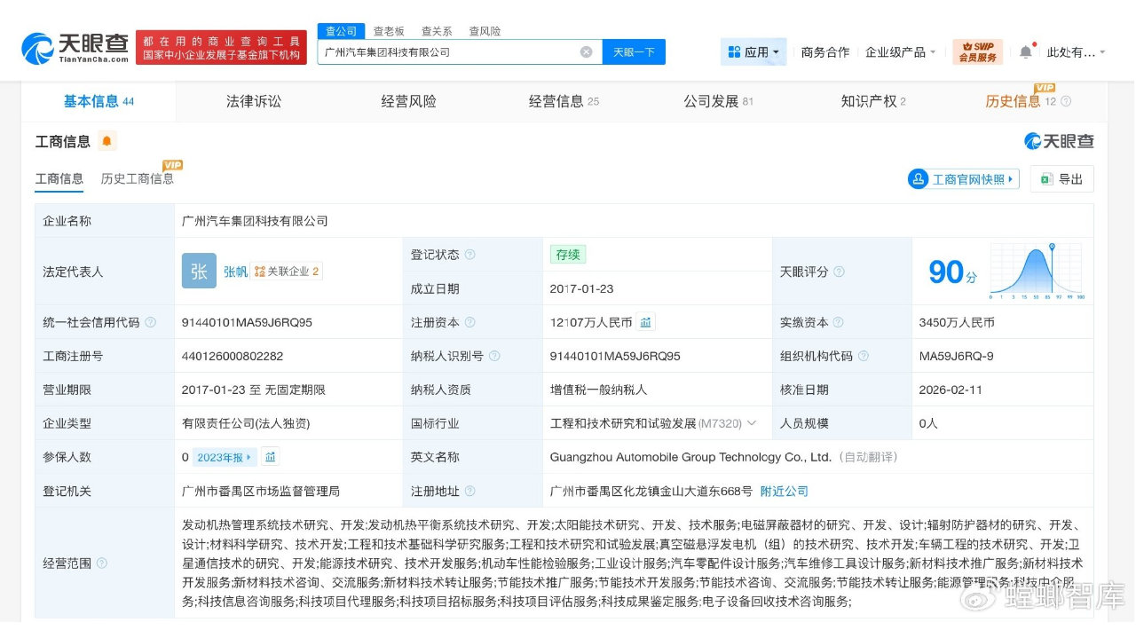
Task: Click the 90分 Tianyan score trend graph
Action: [x=1037, y=272]
